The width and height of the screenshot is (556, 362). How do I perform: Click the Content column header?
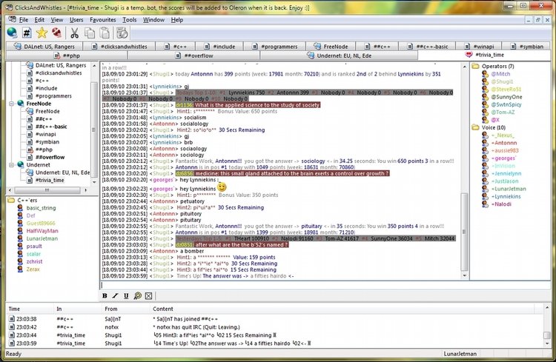(x=163, y=308)
